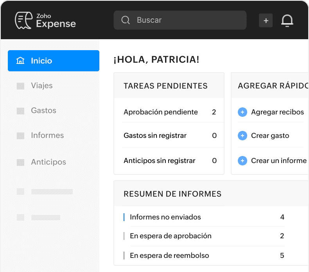Open notifications with the bell icon
The height and width of the screenshot is (272, 309).
tap(287, 20)
